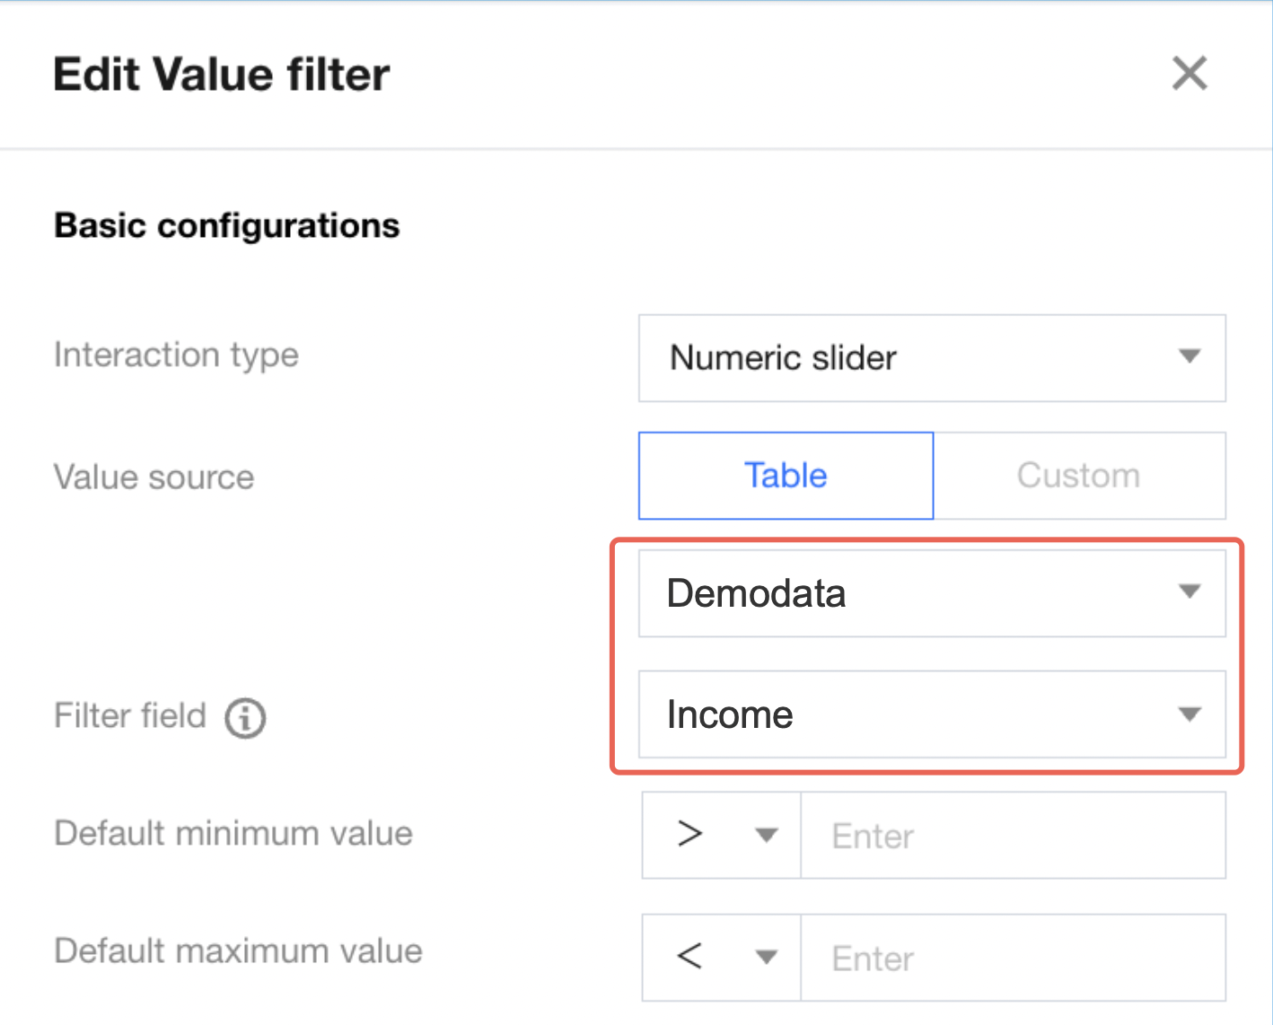Click the arrow beside the less-than operator
The height and width of the screenshot is (1025, 1273).
pos(766,957)
